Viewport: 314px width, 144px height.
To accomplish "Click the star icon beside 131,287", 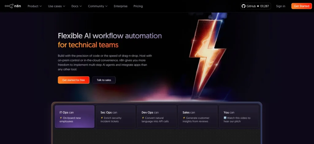I will (x=258, y=6).
